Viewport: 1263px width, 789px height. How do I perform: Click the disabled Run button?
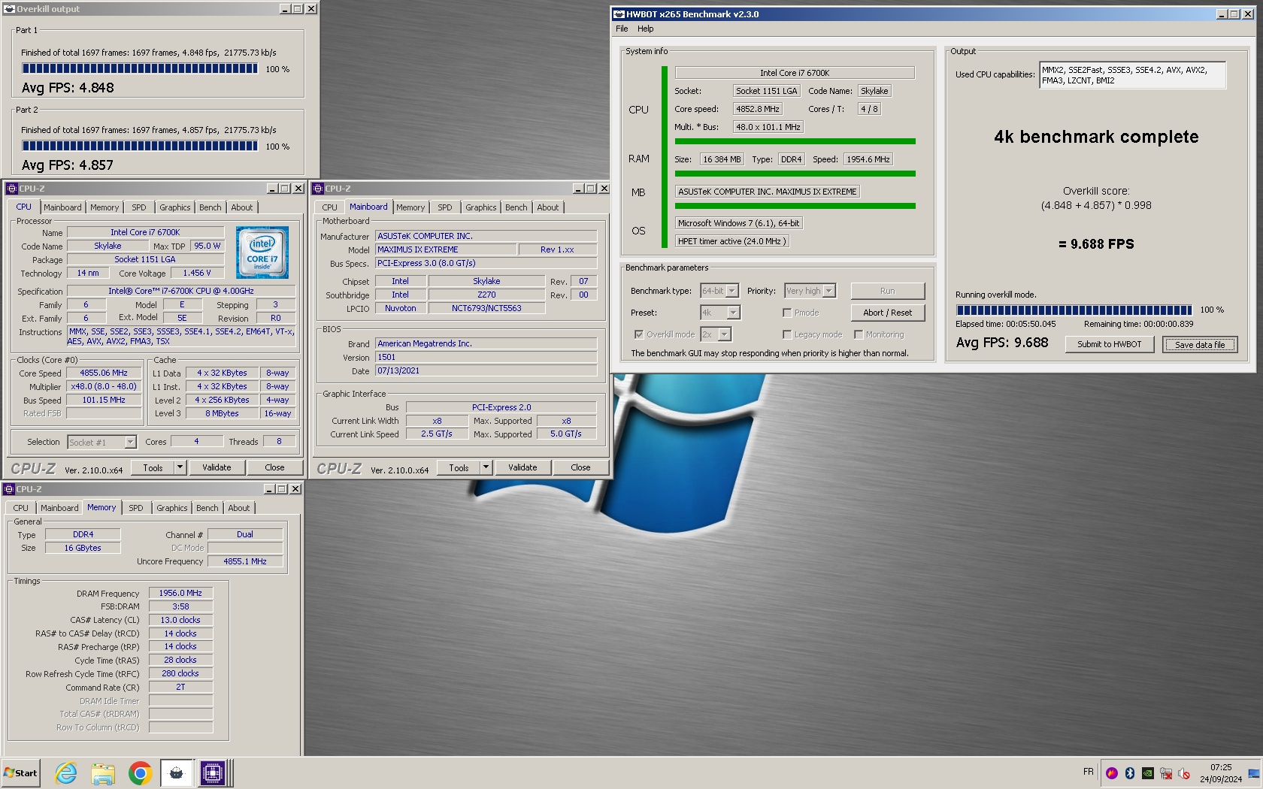[x=887, y=291]
